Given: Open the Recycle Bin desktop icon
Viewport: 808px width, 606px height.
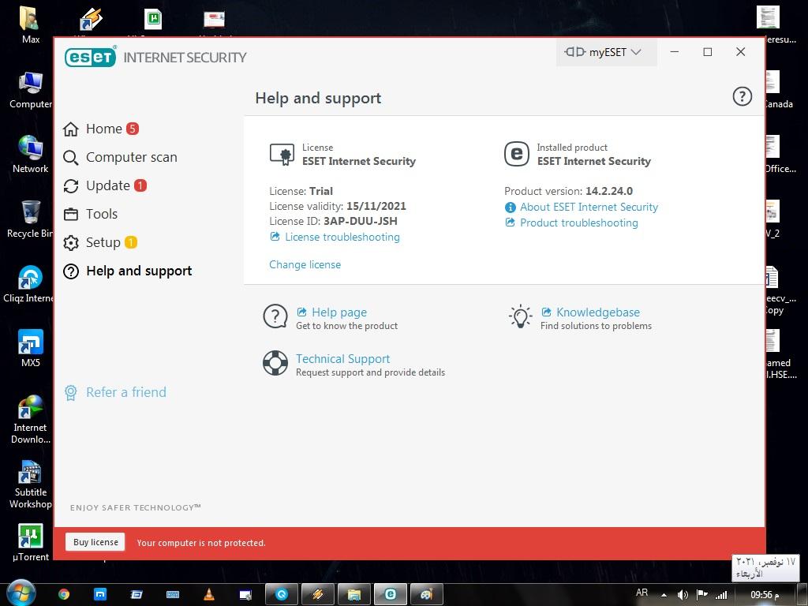Looking at the screenshot, I should (x=30, y=219).
